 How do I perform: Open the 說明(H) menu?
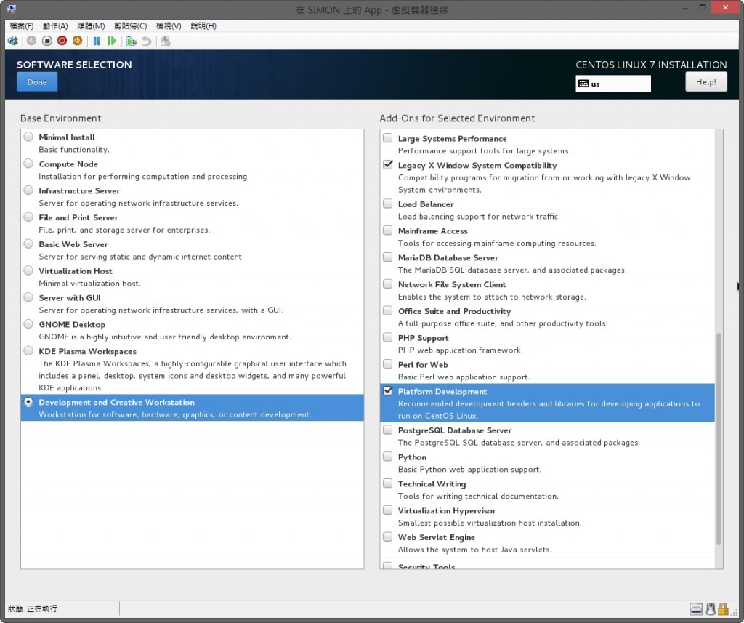[203, 25]
